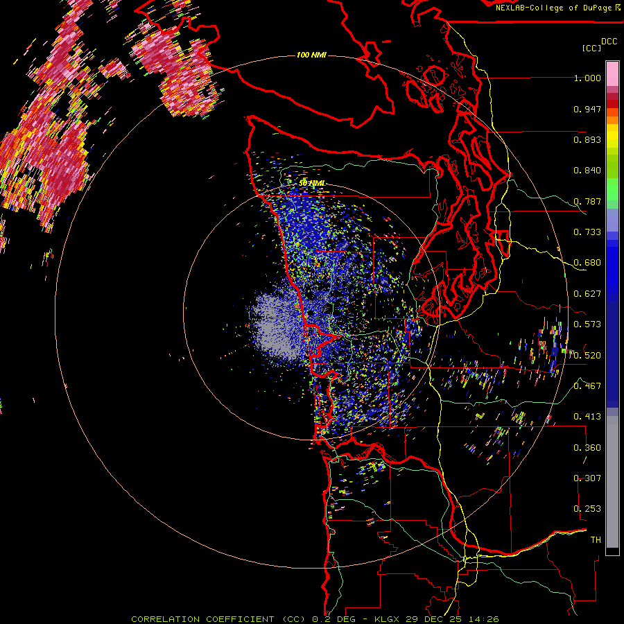624x624 pixels.
Task: Click the "0.2 DEG" elevation text
Action: (334, 619)
